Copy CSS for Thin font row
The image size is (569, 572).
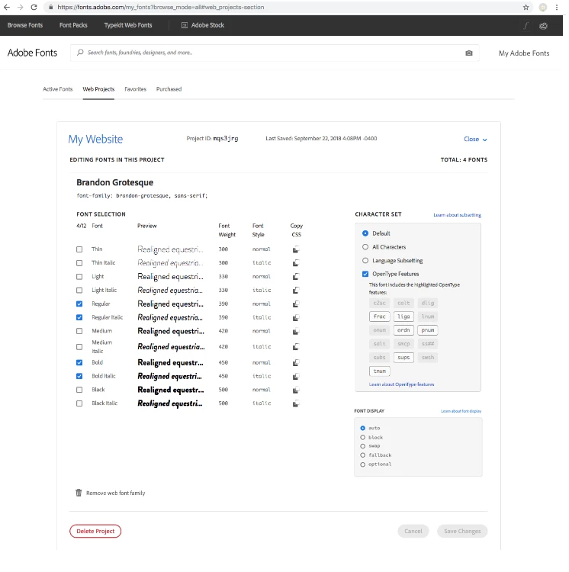pyautogui.click(x=296, y=249)
